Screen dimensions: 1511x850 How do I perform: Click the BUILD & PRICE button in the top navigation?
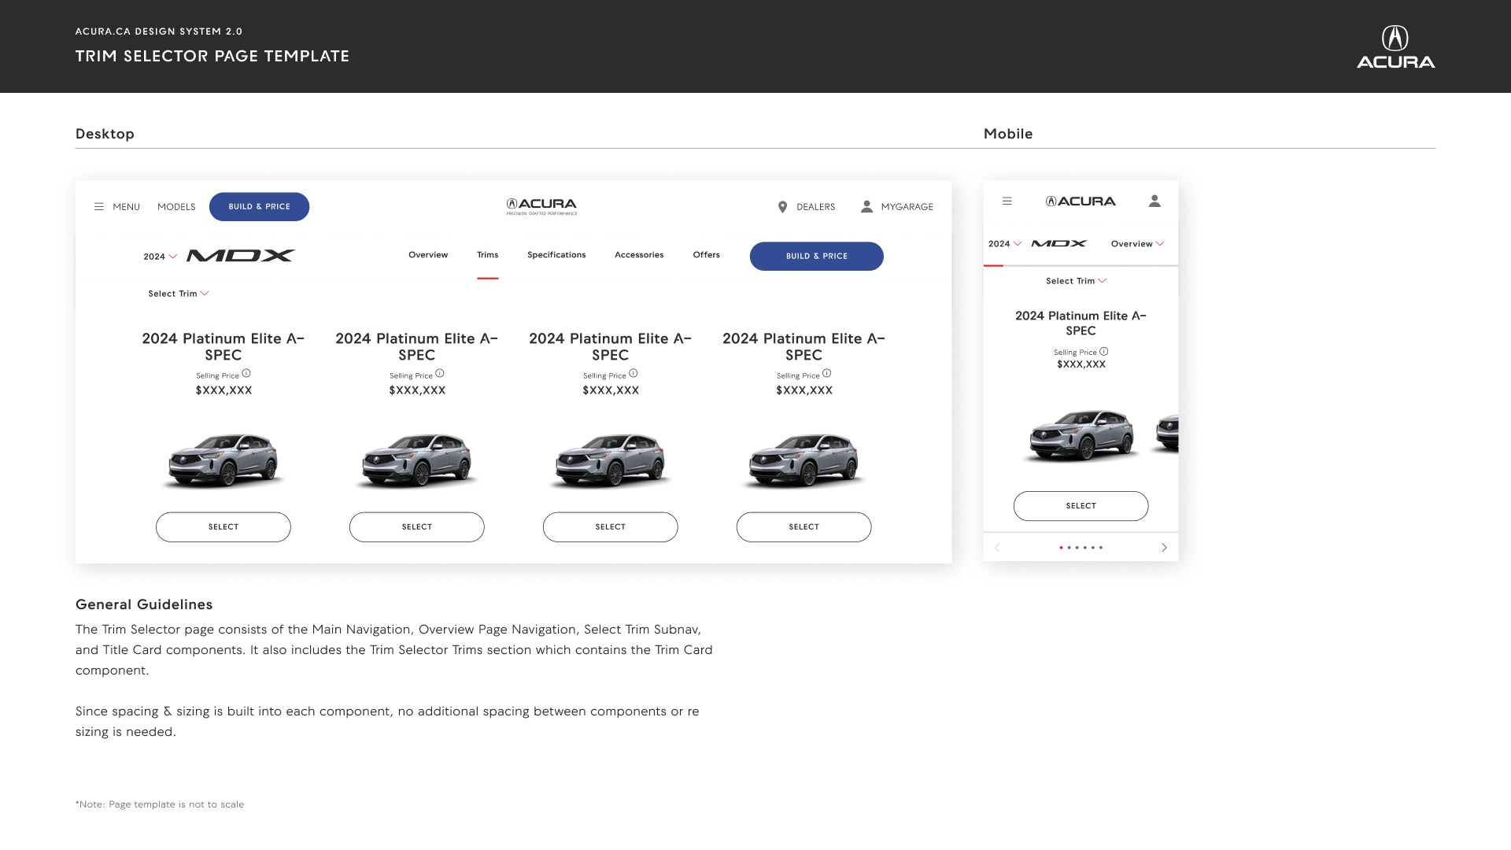(259, 207)
